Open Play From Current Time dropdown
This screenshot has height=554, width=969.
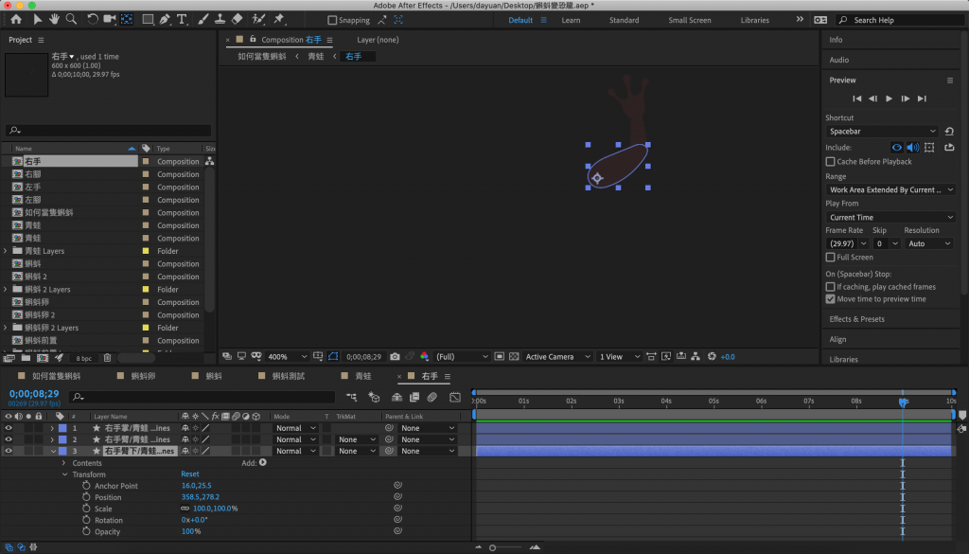tap(890, 218)
